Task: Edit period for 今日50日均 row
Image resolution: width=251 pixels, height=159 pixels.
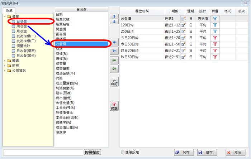Action: pyautogui.click(x=183, y=44)
